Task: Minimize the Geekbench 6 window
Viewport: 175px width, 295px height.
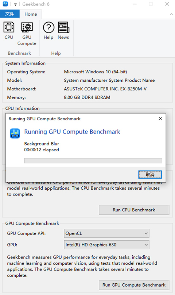Action: [135, 4]
